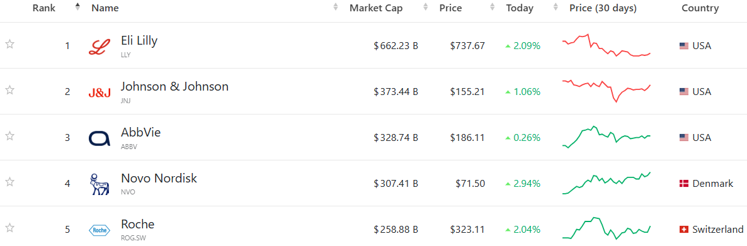Screen dimensions: 747x246
Task: Click the AbbVie logo icon
Action: (100, 138)
